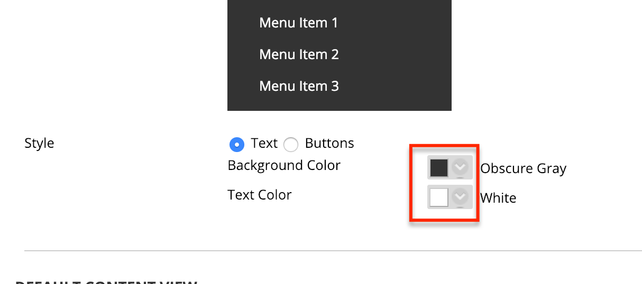Select the Buttons style radio button

(291, 144)
